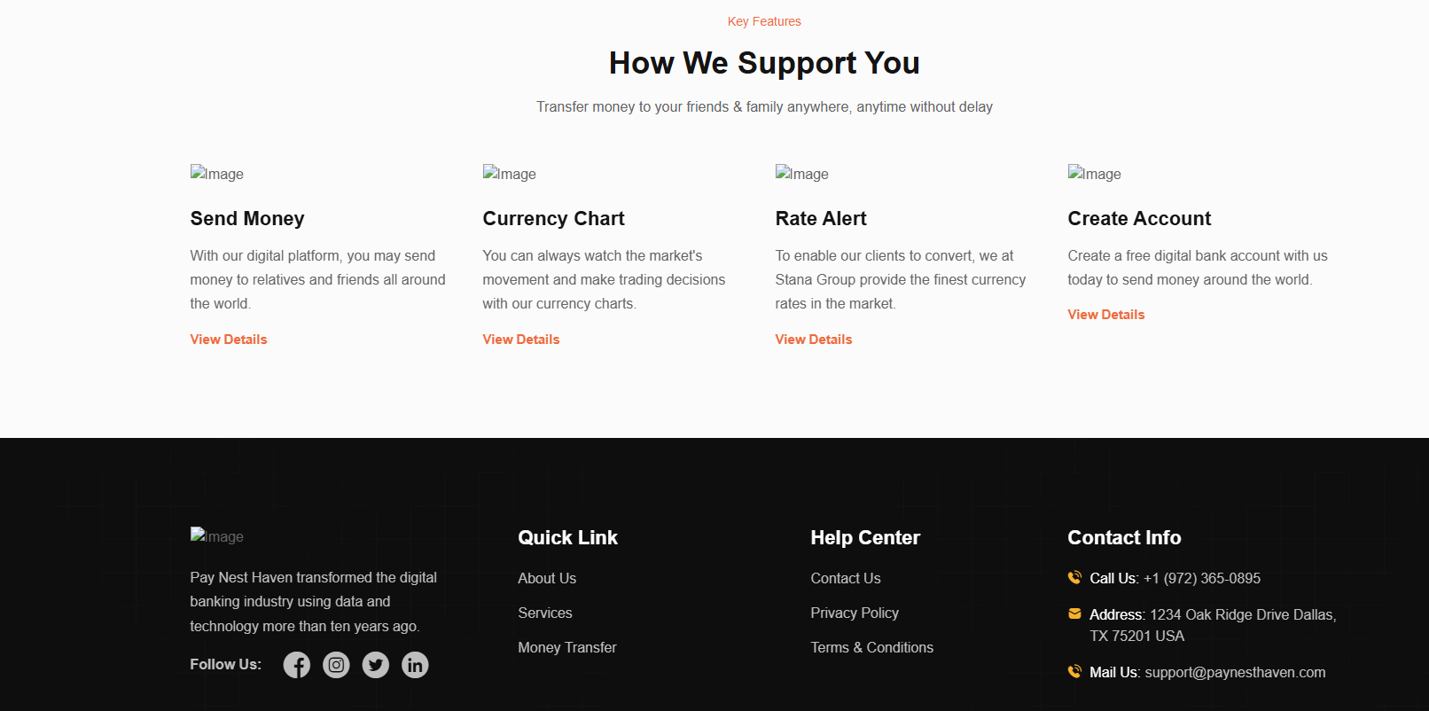Open View Details under Create Account
1429x711 pixels.
tap(1106, 315)
